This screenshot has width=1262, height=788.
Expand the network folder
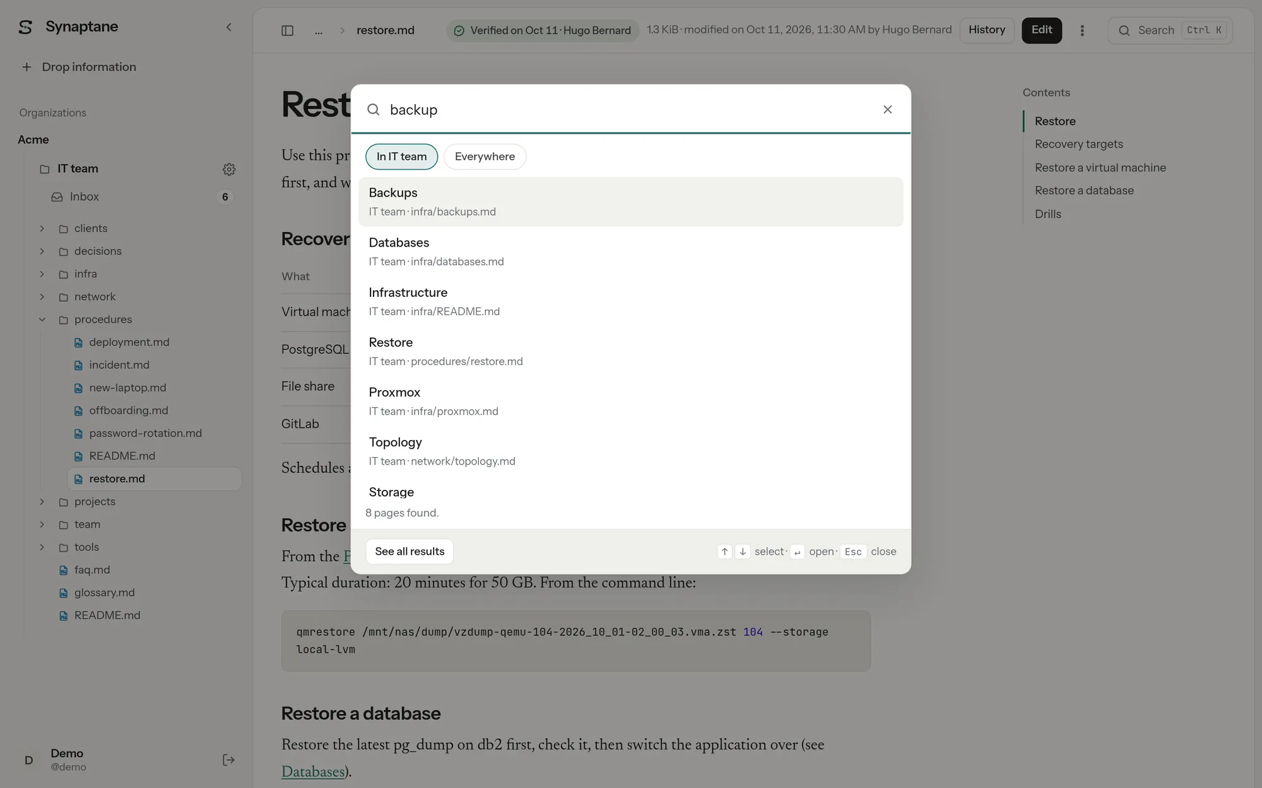42,296
